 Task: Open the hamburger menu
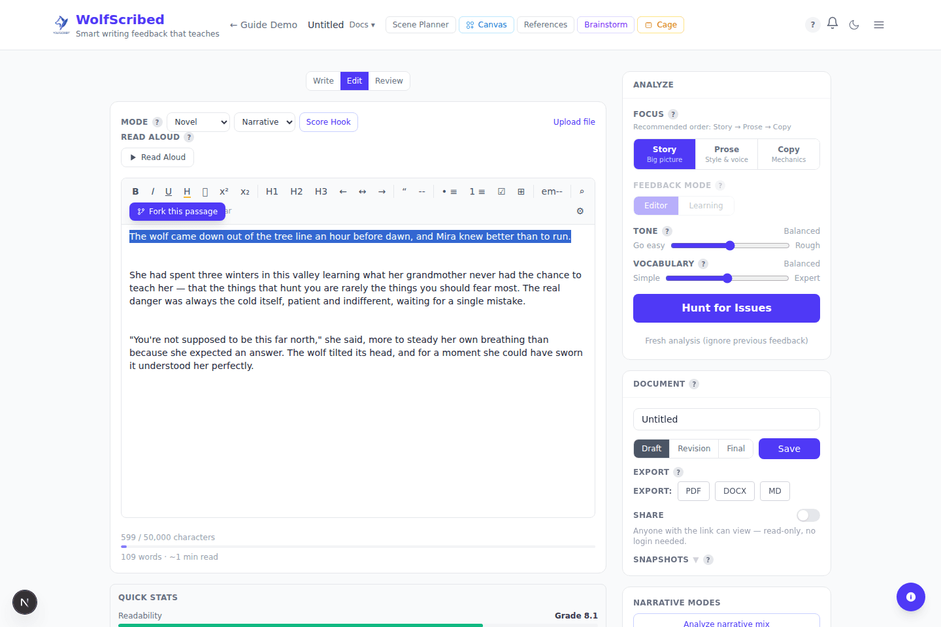tap(879, 25)
